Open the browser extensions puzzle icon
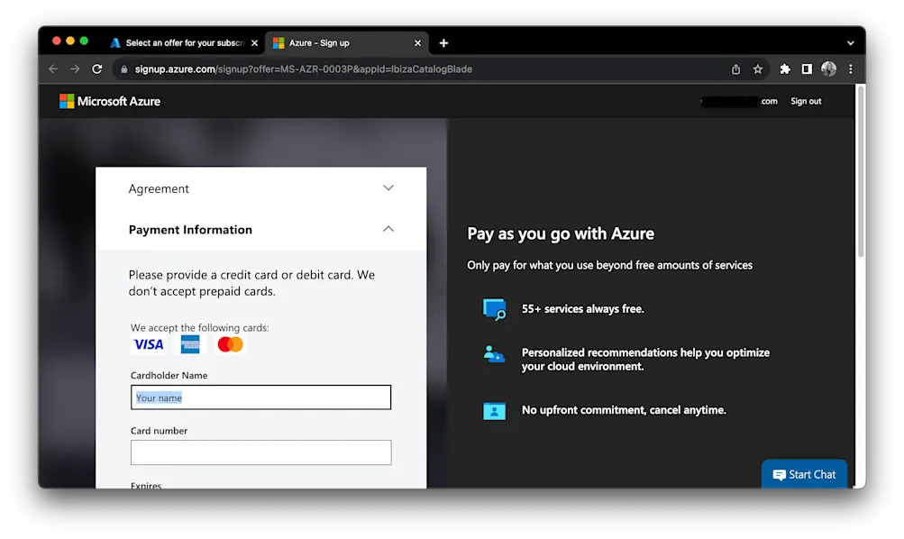This screenshot has height=539, width=904. 783,69
